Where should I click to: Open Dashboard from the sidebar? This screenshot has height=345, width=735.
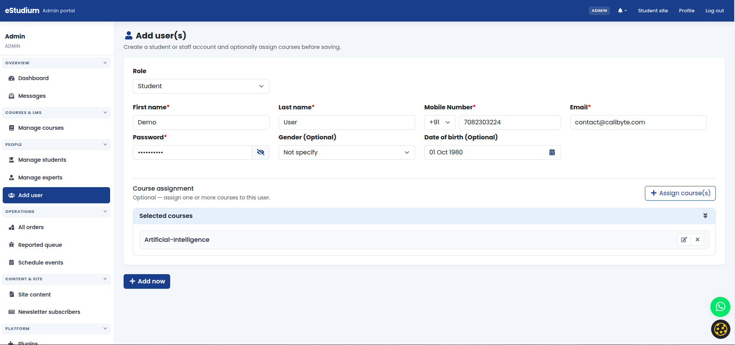click(56, 78)
